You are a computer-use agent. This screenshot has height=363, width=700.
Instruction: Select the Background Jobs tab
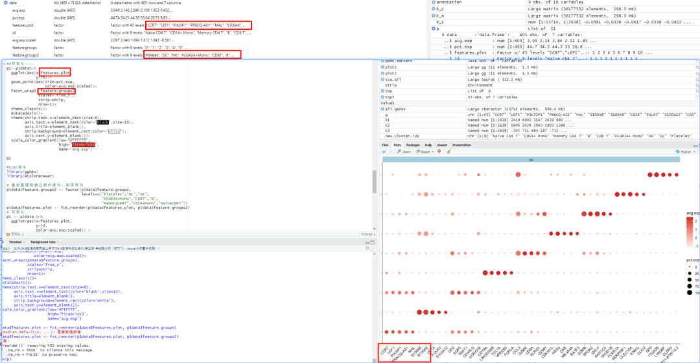coord(43,242)
